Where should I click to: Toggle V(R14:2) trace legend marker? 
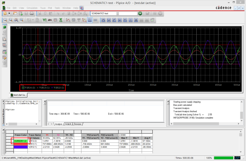(23, 88)
